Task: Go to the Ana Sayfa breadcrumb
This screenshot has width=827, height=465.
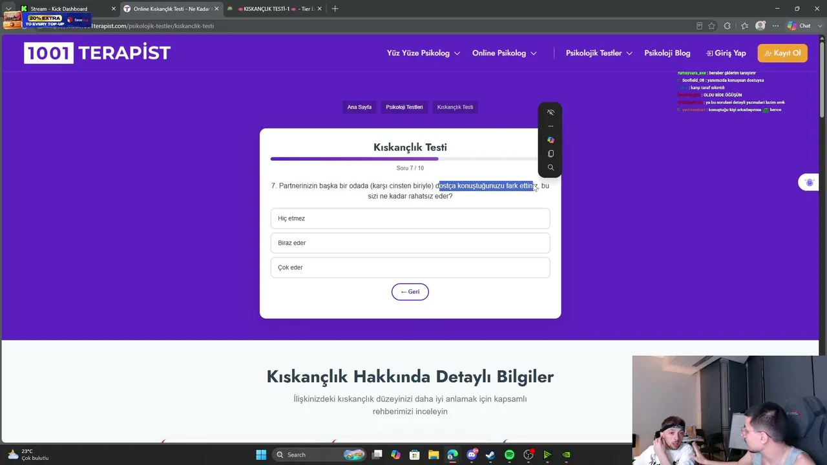Action: pos(359,107)
